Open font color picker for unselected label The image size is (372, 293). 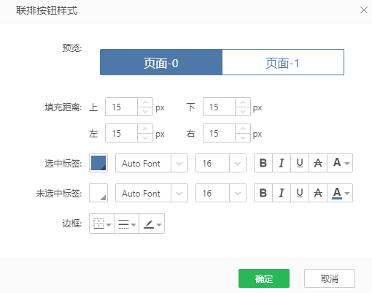click(x=340, y=193)
